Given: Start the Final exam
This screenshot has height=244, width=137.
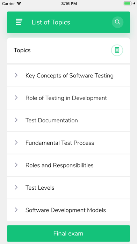Looking at the screenshot, I should 68,233.
